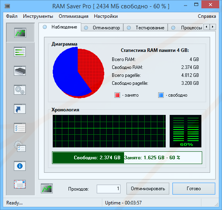Click the Готово button
The width and height of the screenshot is (222, 210).
pos(194,189)
